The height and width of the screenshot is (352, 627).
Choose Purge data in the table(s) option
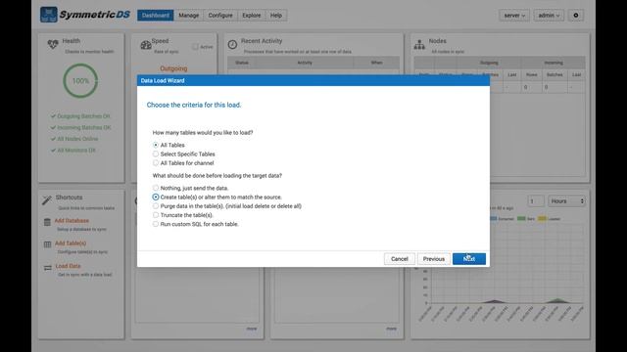coord(156,206)
